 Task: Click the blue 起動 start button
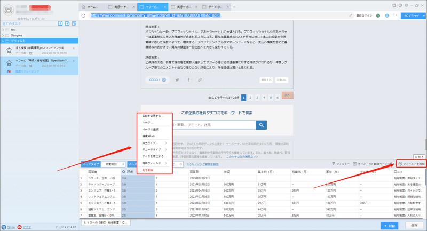pos(390,226)
